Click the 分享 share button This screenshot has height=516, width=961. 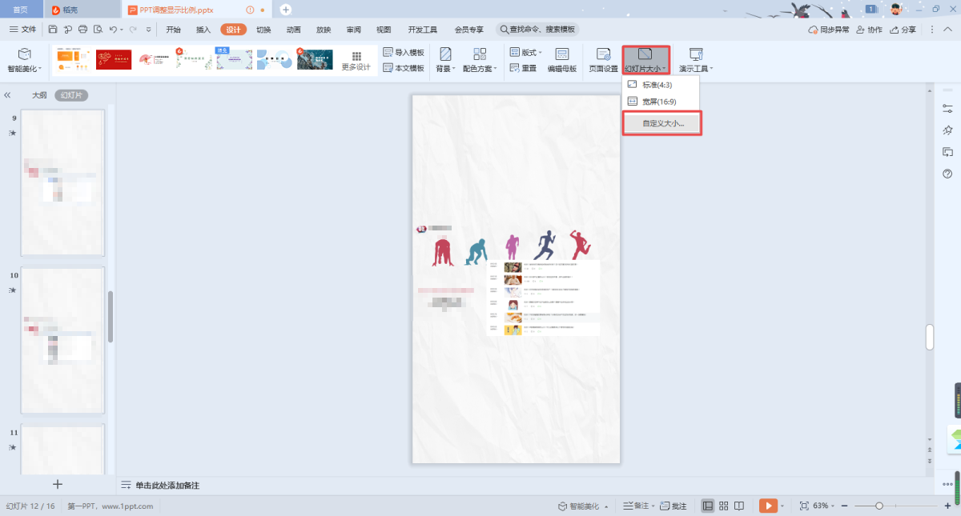903,30
